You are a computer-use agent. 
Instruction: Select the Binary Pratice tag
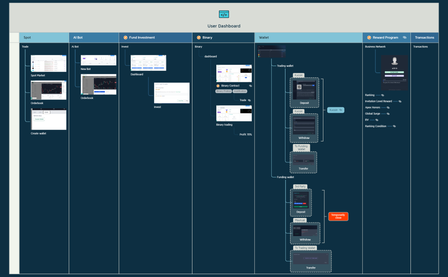click(x=223, y=91)
